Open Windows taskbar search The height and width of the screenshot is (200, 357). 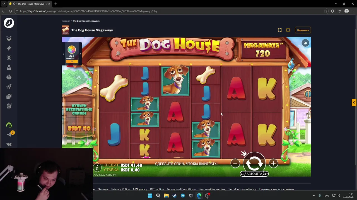(x=158, y=196)
